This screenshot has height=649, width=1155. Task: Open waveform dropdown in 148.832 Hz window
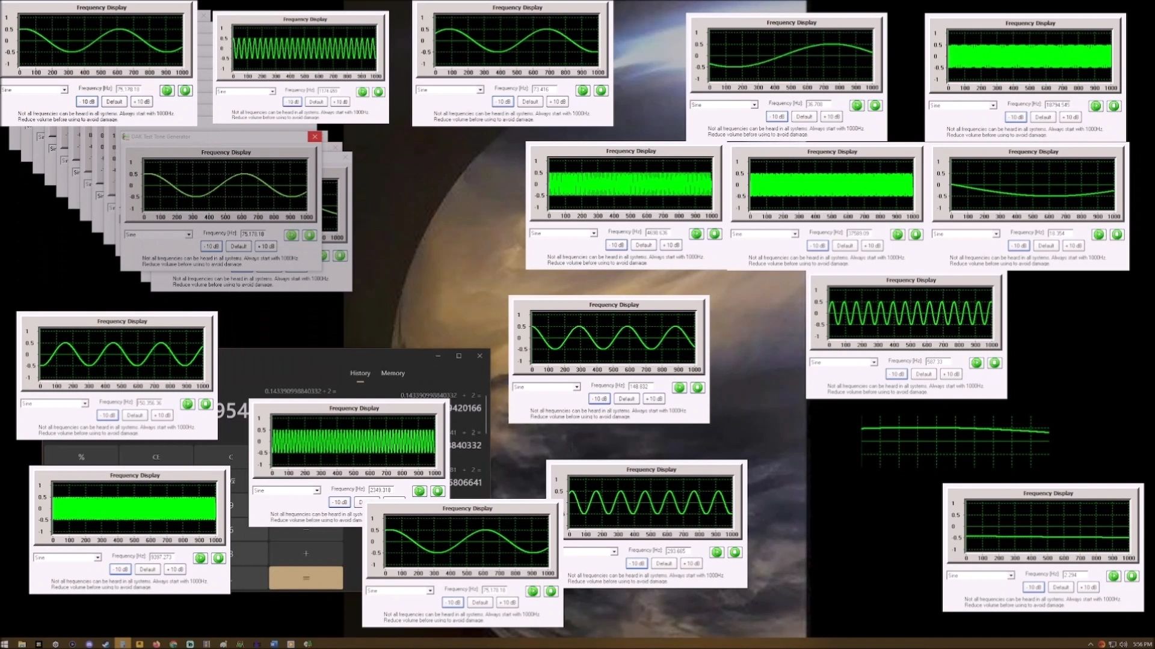point(576,387)
